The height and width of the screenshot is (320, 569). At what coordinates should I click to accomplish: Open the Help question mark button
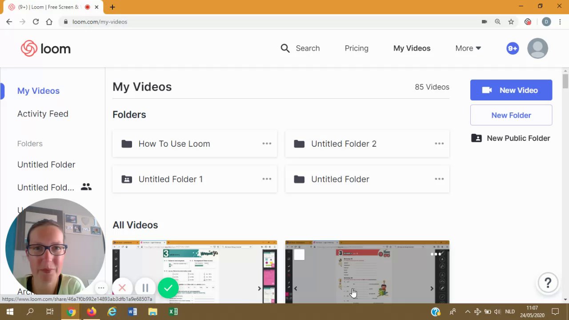pos(548,283)
